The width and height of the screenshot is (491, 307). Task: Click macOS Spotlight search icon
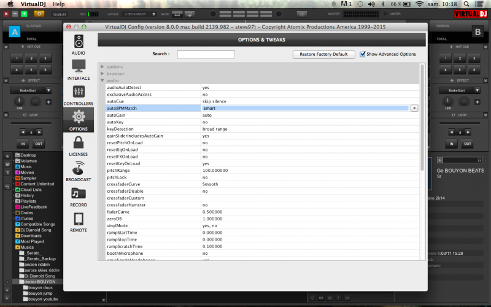(x=466, y=4)
